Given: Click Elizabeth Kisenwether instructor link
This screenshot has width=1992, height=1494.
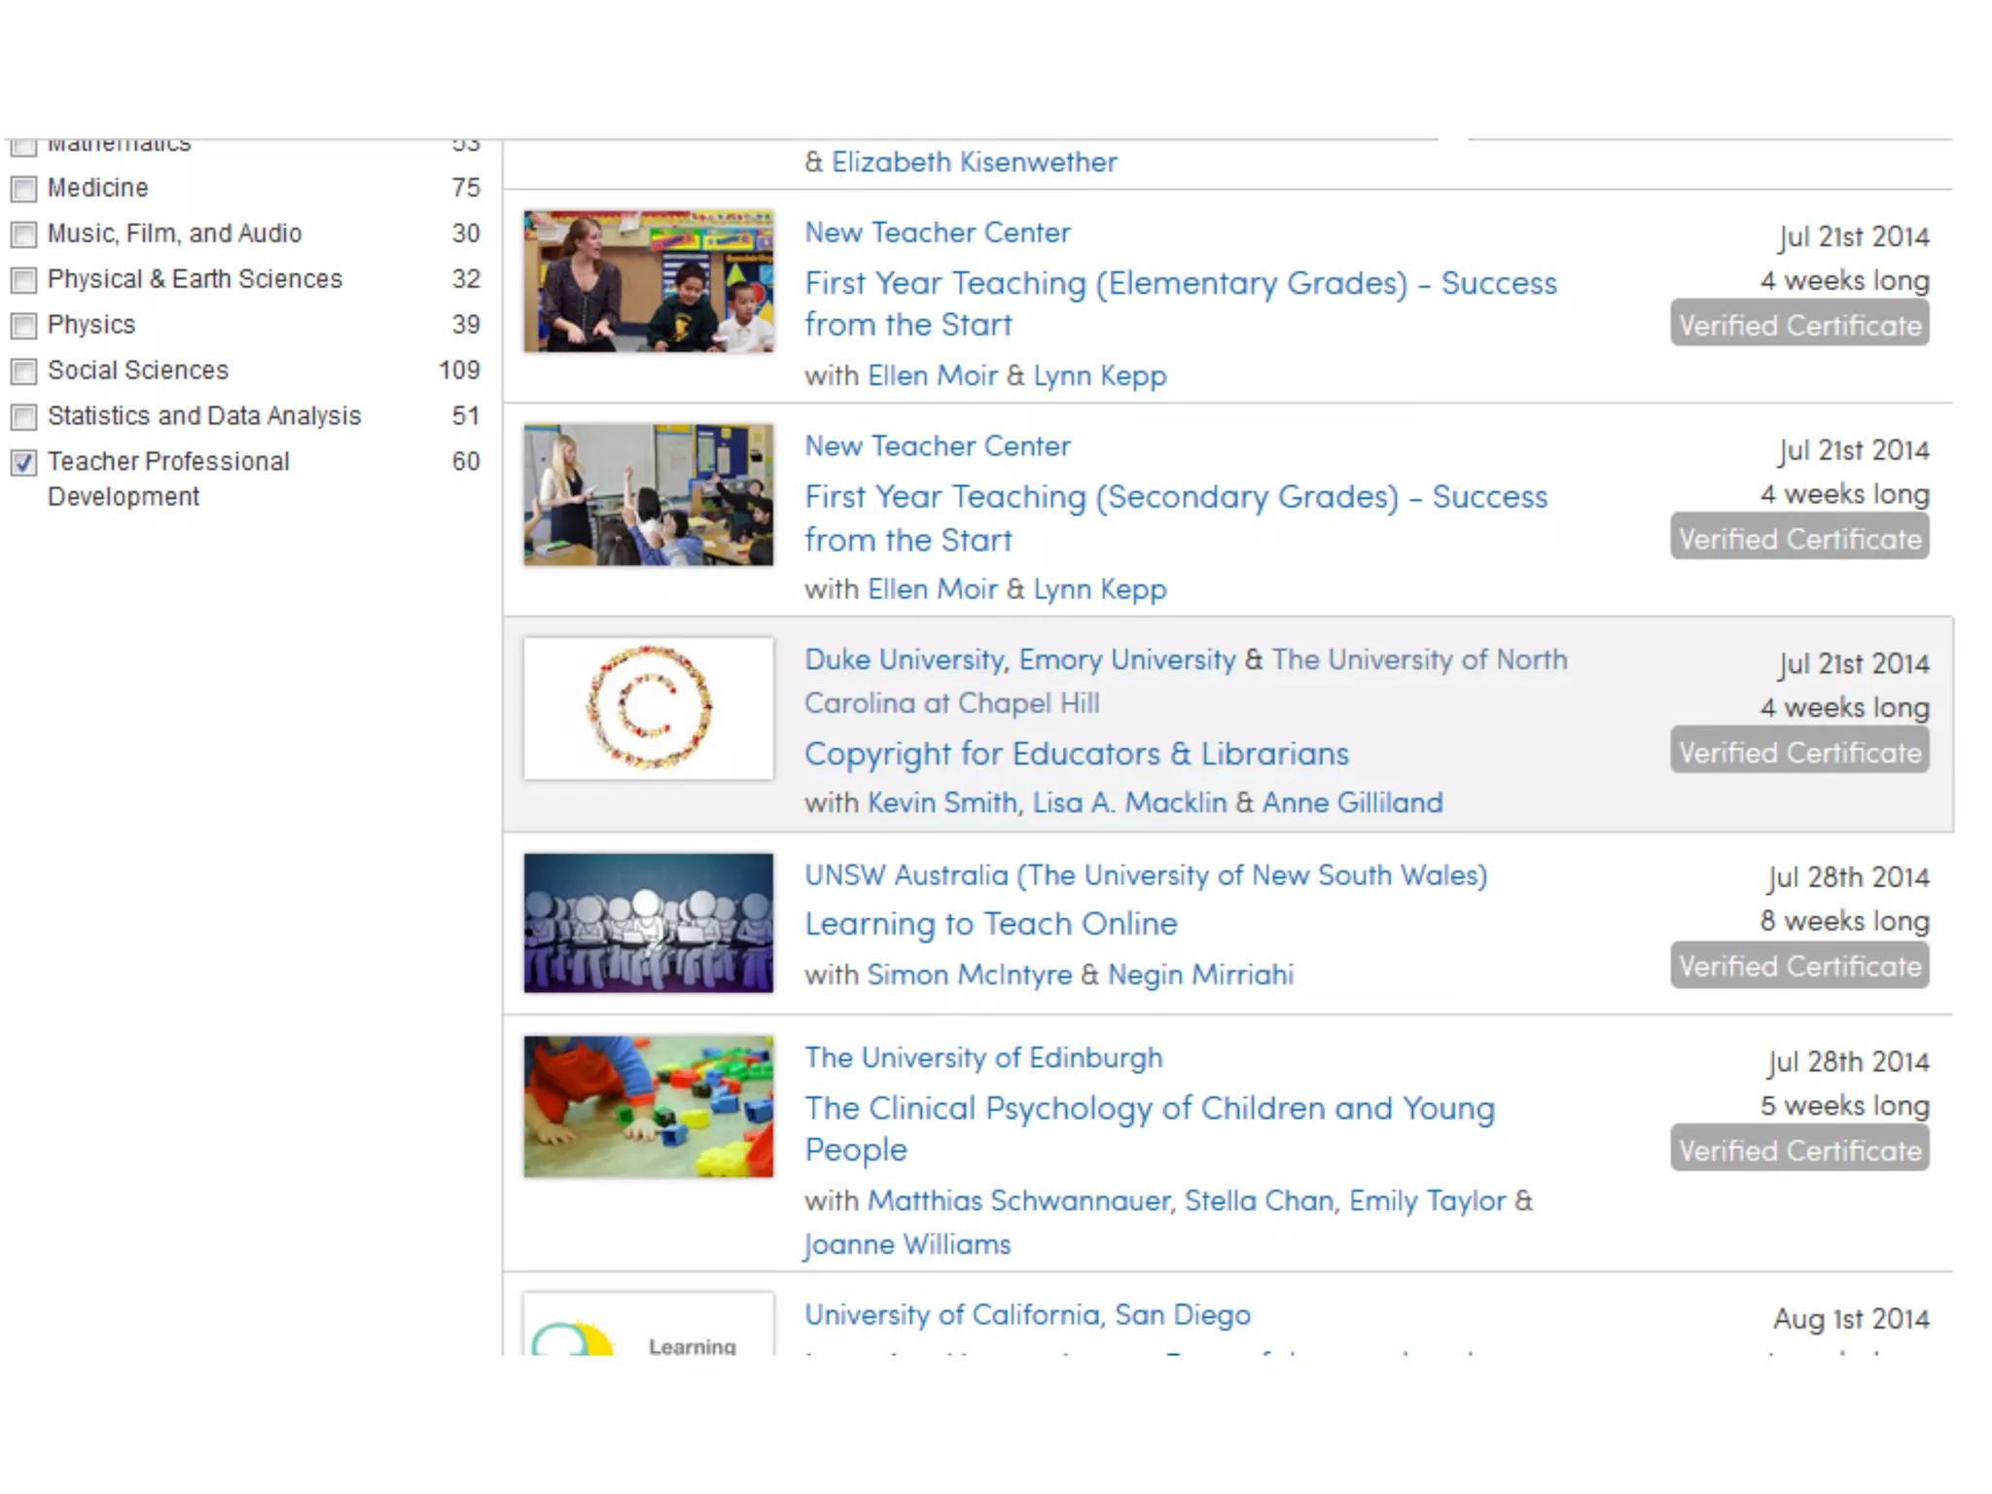Looking at the screenshot, I should point(974,162).
